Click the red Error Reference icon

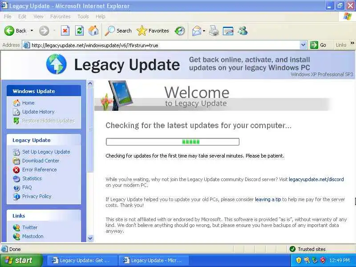tap(16, 170)
